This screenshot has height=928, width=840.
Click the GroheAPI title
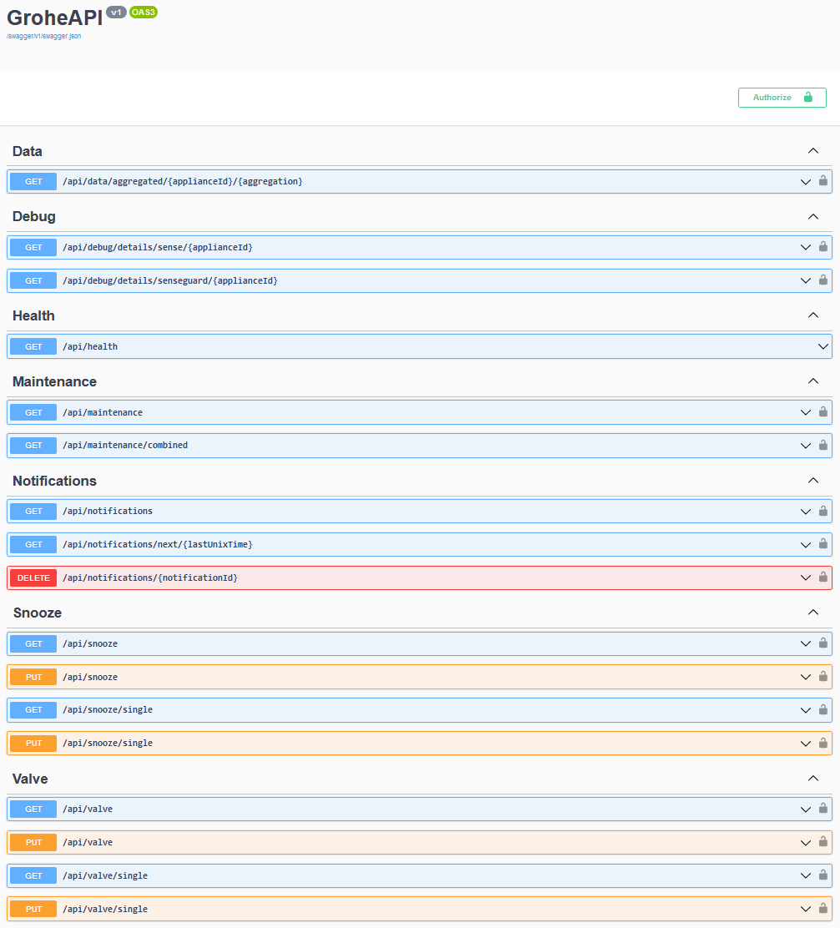click(54, 18)
